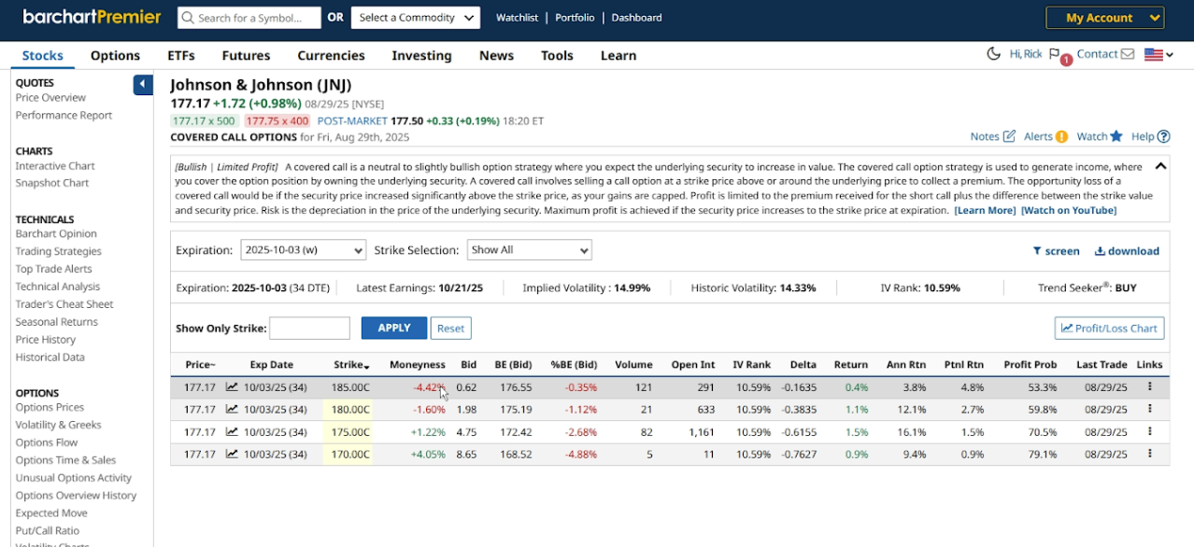Click the Show Only Strike input field
The height and width of the screenshot is (547, 1194).
point(309,328)
